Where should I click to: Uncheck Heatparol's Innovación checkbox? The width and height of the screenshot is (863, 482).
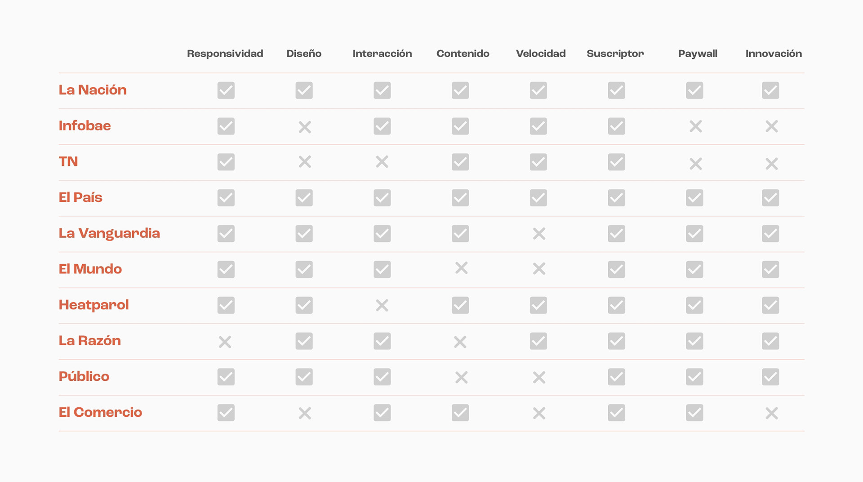pos(770,305)
